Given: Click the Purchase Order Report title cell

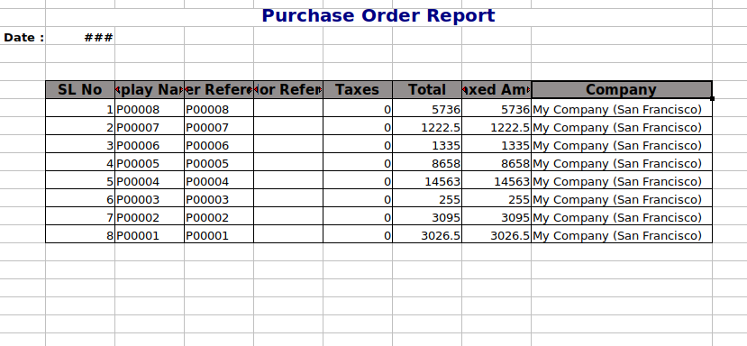Looking at the screenshot, I should click(378, 15).
